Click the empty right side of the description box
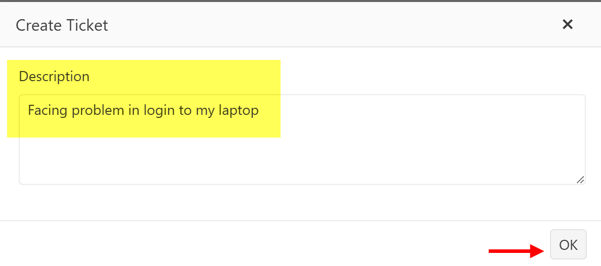The image size is (601, 266). coord(454,131)
